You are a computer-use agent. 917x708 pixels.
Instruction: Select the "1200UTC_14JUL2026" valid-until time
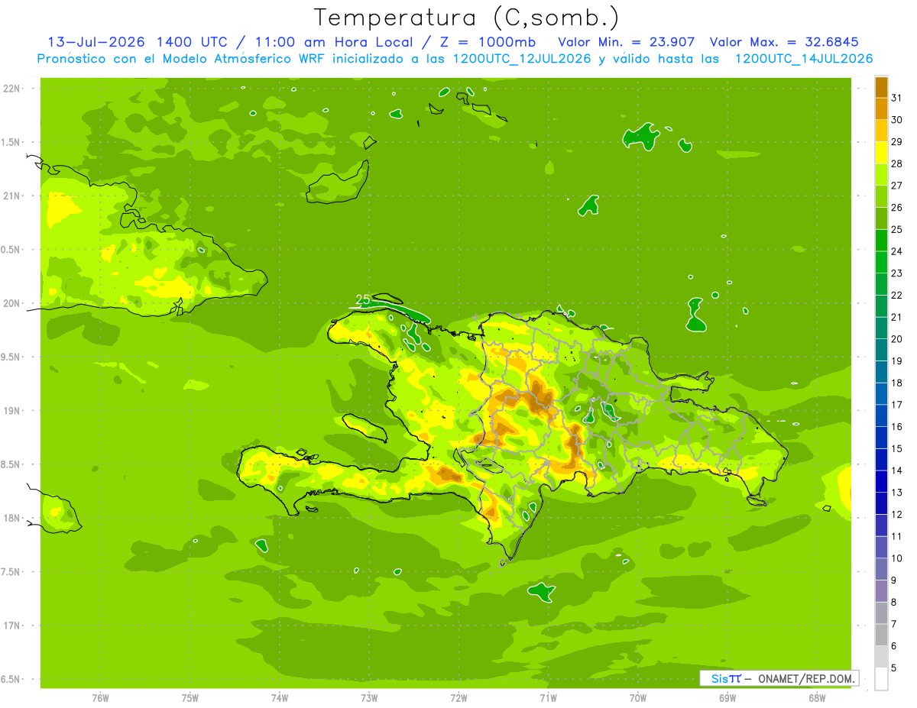click(804, 59)
